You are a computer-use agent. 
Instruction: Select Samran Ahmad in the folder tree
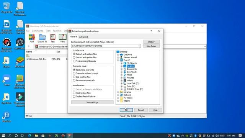[x=130, y=58]
